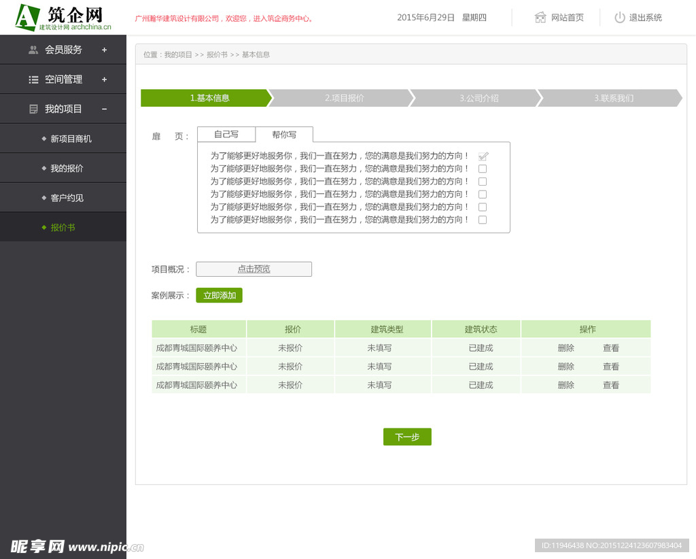Collapse 我的项目 with the minus sign

point(104,109)
